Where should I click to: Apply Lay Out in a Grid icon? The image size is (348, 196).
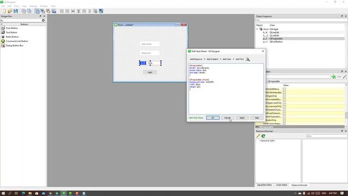[x=84, y=11]
